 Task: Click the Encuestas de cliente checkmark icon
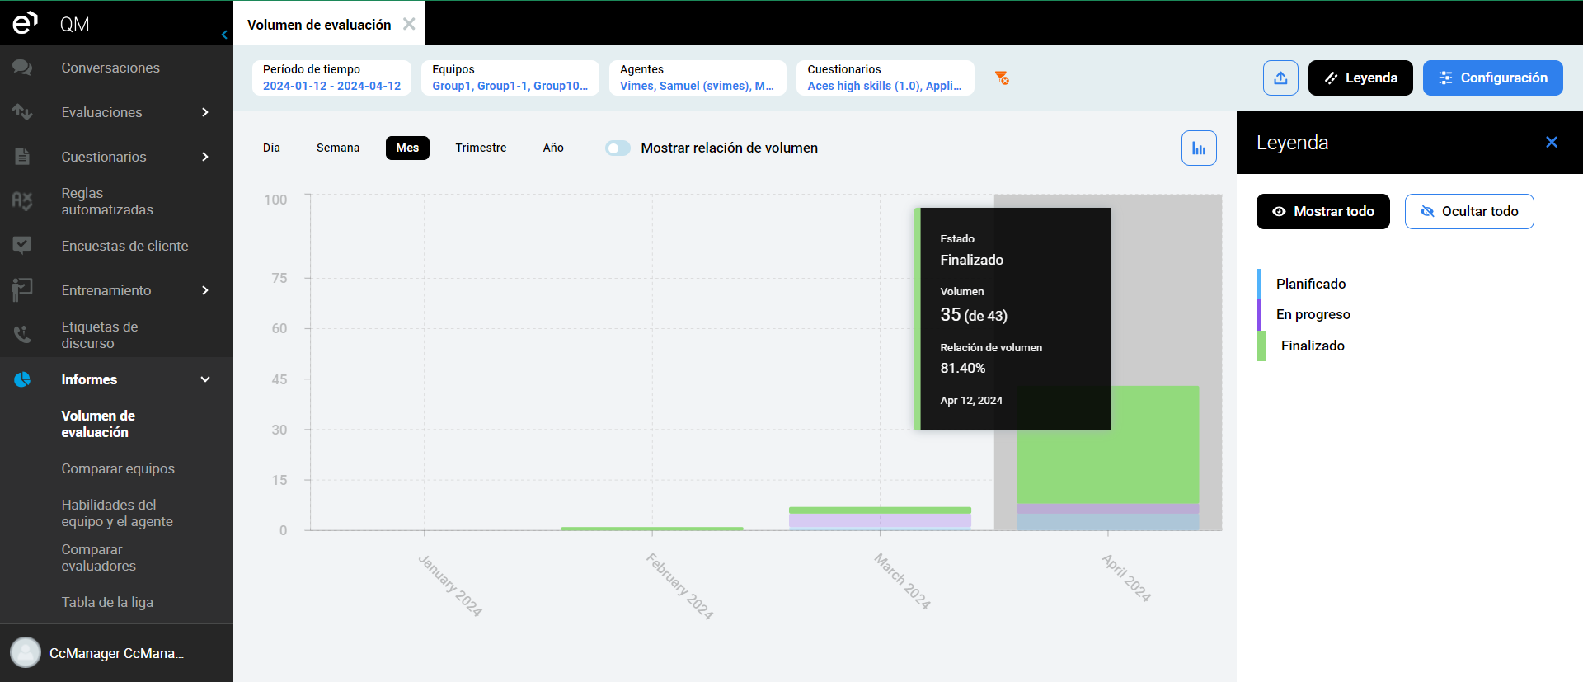22,245
